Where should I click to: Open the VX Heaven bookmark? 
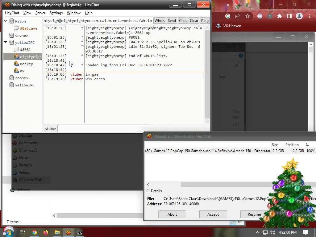(x=229, y=26)
